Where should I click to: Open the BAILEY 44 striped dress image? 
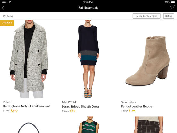(88, 59)
